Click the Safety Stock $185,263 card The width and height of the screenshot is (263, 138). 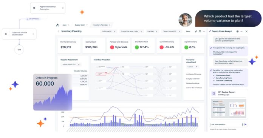tap(94, 45)
